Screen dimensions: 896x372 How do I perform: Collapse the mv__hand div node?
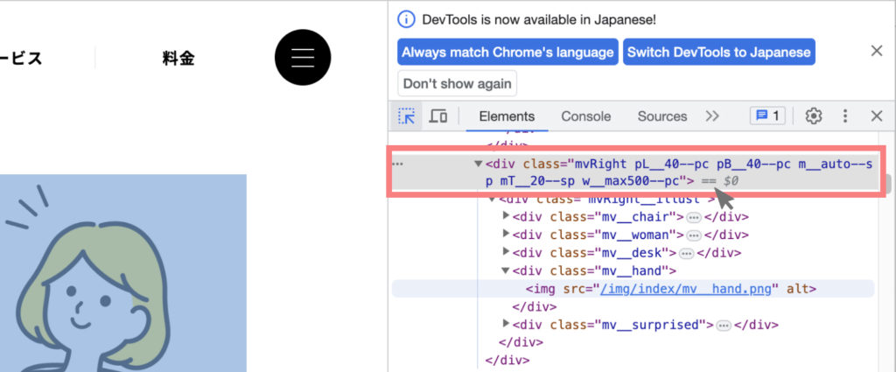click(506, 271)
